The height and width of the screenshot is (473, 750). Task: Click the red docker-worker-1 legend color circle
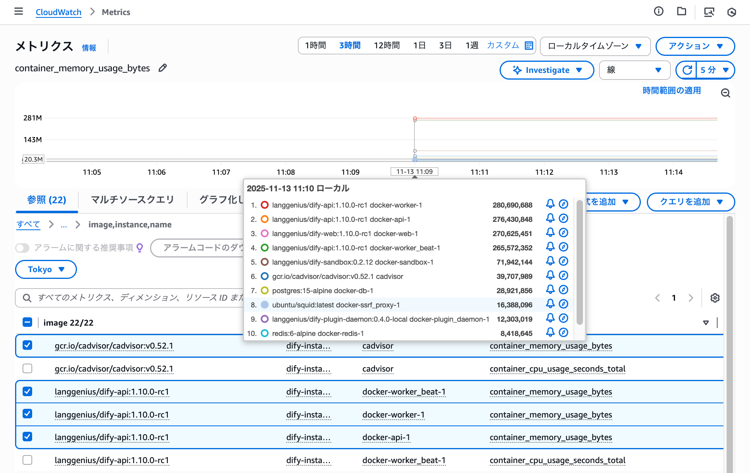pos(265,205)
